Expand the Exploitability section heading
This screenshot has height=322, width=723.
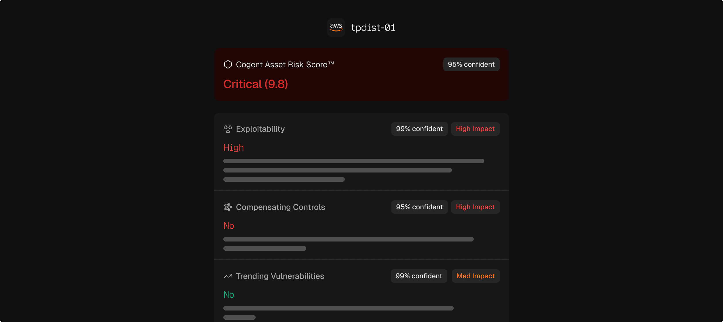[x=260, y=129]
